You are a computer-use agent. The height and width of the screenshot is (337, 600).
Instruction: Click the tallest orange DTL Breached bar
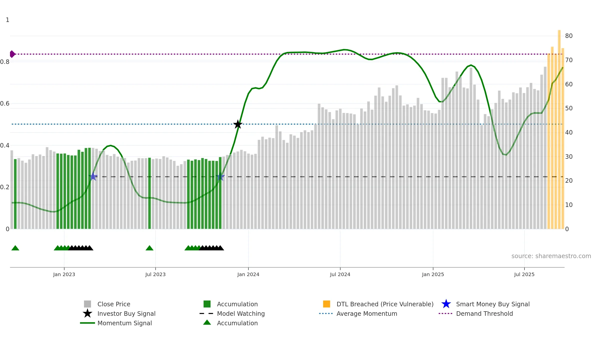559,129
